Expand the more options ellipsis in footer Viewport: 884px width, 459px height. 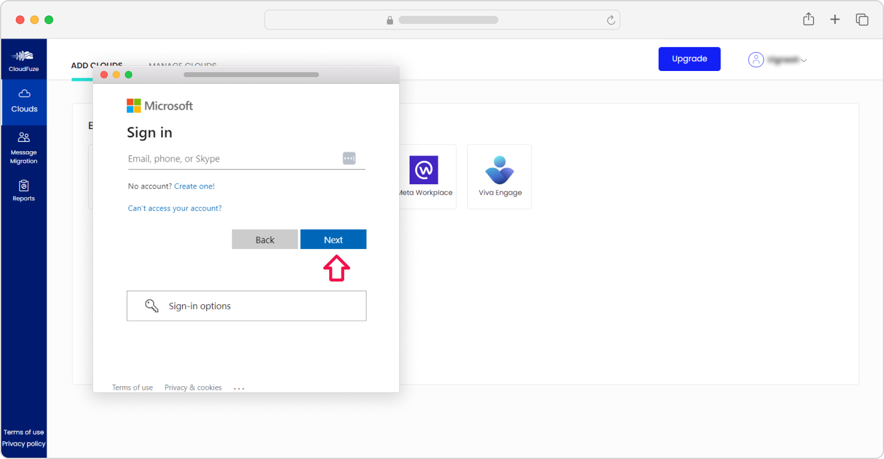click(239, 388)
